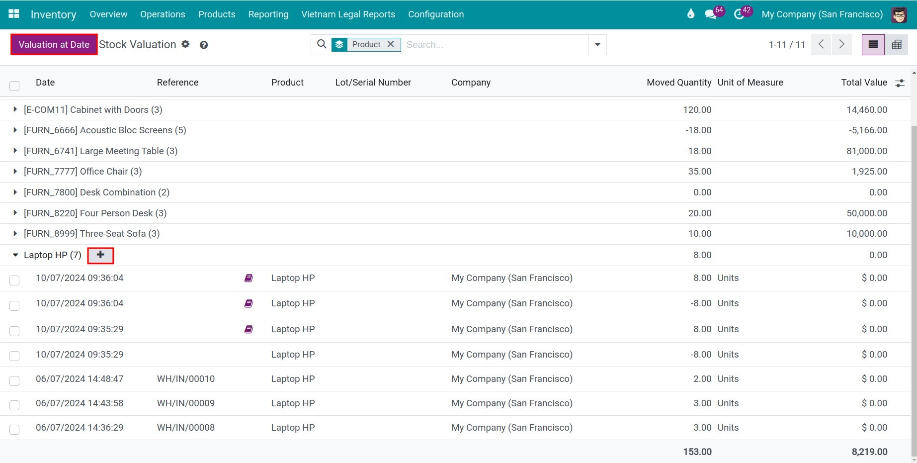Open journal entry icon for -8.00 row at 09:36:04
917x463 pixels.
[x=249, y=303]
